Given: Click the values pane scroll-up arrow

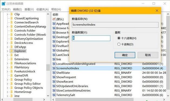Looking at the screenshot, I should [x=168, y=14].
